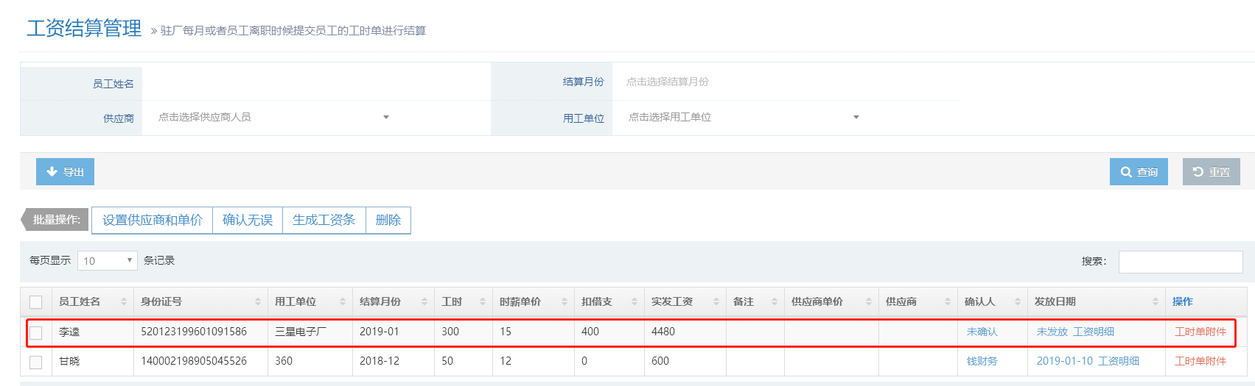Open 工资明细 link in 李逵's row
Image resolution: width=1255 pixels, height=386 pixels.
pyautogui.click(x=1094, y=332)
